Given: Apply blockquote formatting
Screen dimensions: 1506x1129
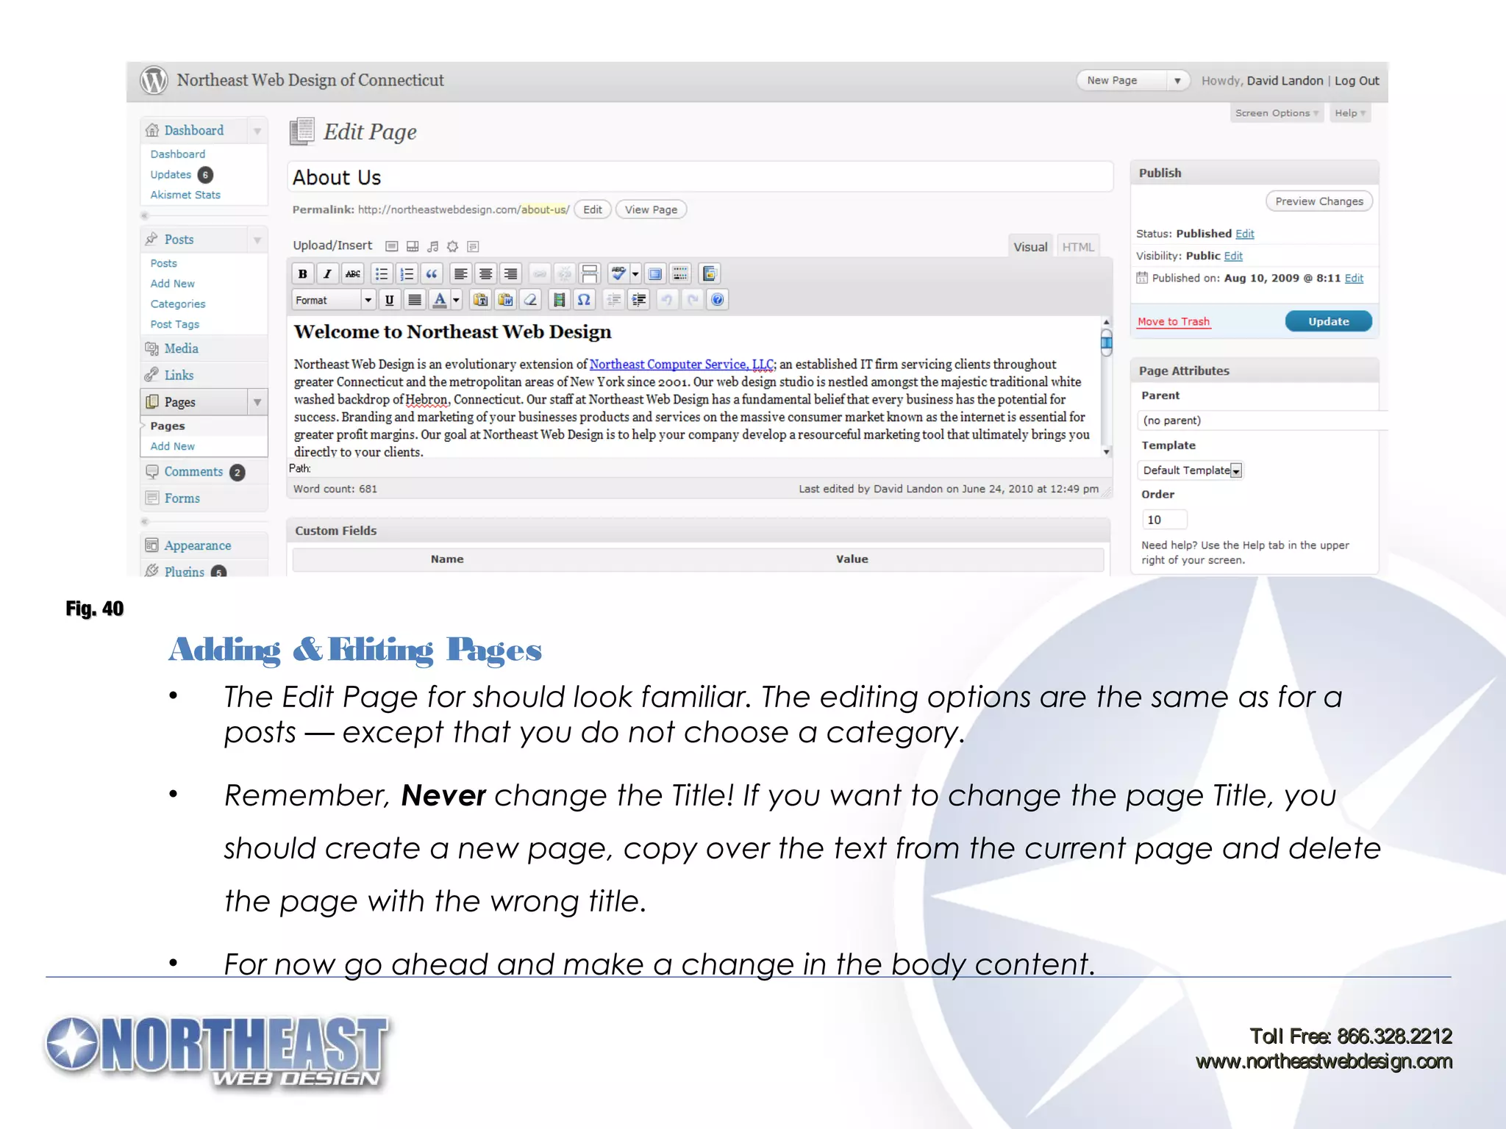Looking at the screenshot, I should click(x=432, y=274).
